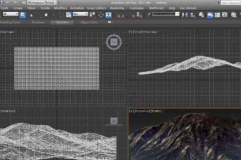Open the Align tool

click(x=193, y=15)
